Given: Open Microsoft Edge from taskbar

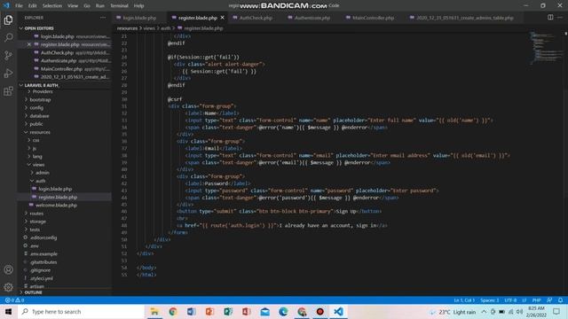Looking at the screenshot, I should point(283,311).
